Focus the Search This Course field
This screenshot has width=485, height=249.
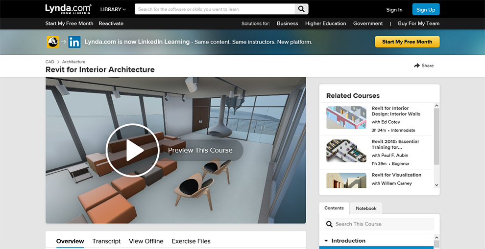[380, 224]
